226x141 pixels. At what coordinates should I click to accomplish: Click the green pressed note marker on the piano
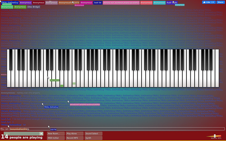coord(62,86)
